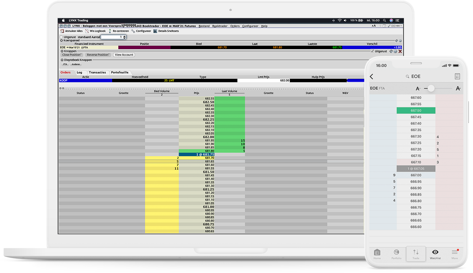The image size is (473, 273).
Task: Tap the 1 @ 667.05 row on the phone
Action: coord(416,169)
